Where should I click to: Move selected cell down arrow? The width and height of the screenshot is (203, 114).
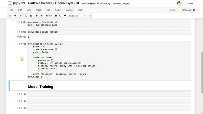click(x=42, y=16)
